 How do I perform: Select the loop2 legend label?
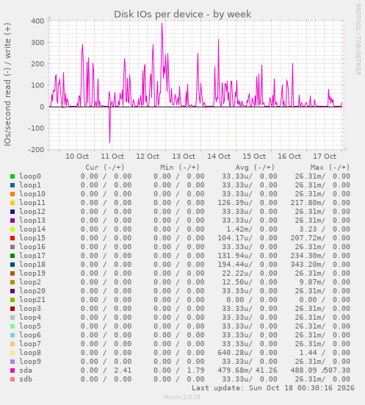tap(30, 282)
